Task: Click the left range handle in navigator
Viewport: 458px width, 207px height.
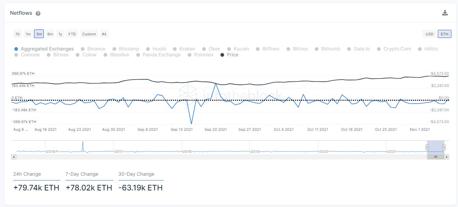Action: pos(427,147)
